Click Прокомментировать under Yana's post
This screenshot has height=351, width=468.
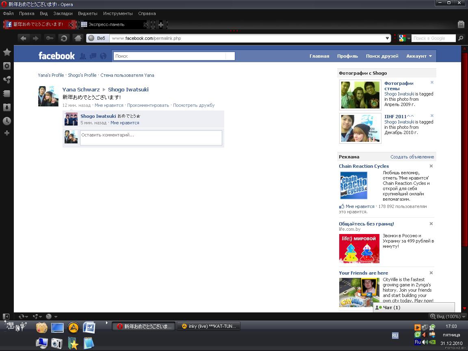pyautogui.click(x=148, y=105)
